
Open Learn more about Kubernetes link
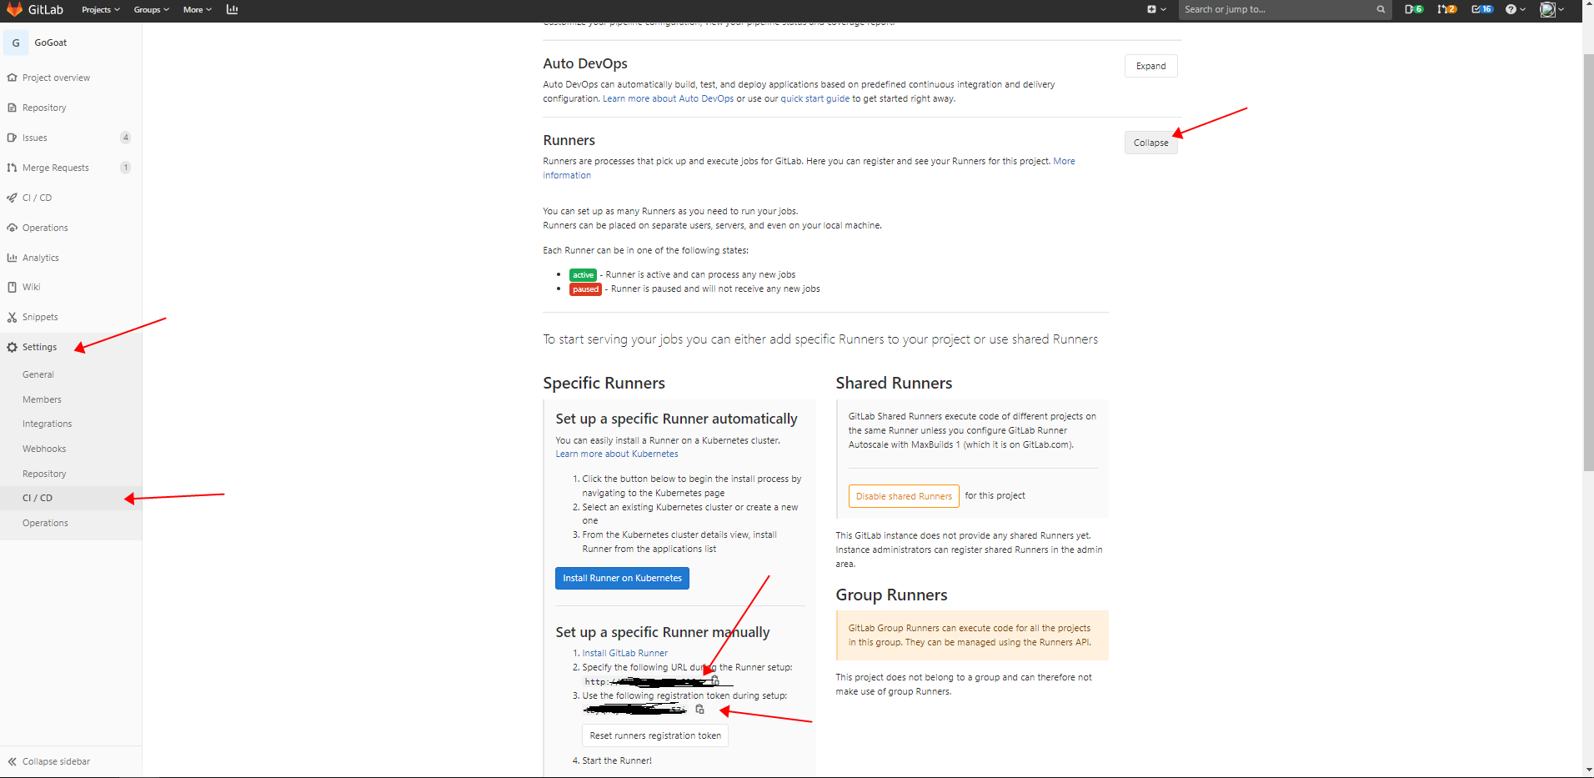617,454
